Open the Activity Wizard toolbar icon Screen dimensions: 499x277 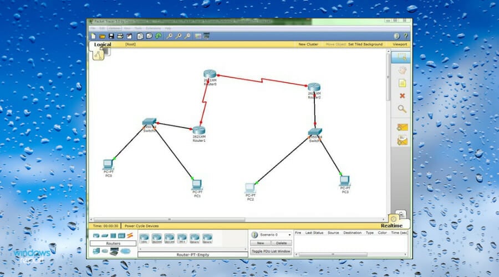[x=129, y=36]
